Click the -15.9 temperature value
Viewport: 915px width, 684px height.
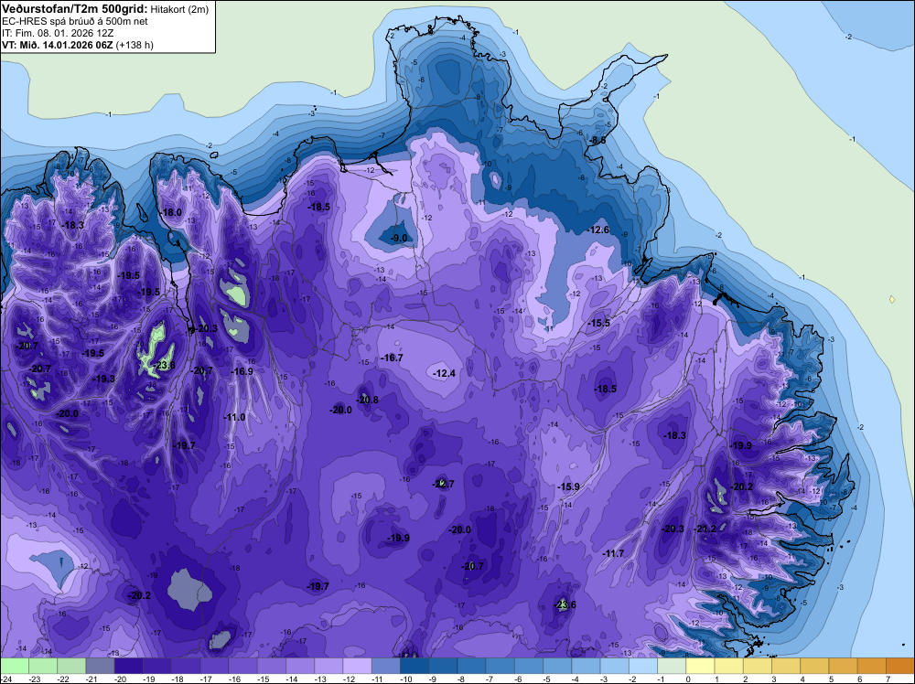[568, 486]
